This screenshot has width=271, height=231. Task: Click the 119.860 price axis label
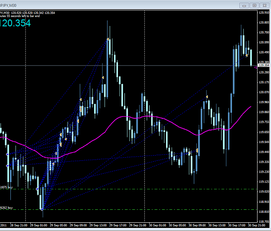pyautogui.click(x=264, y=112)
